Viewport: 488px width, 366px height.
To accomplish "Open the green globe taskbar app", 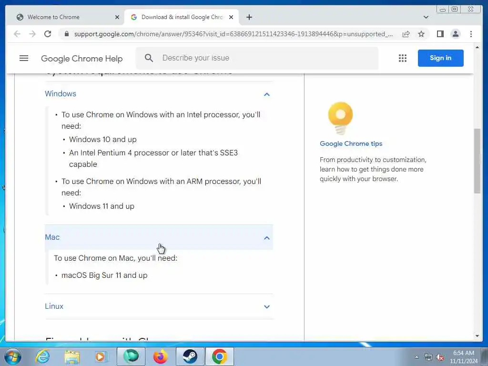I will pos(131,356).
